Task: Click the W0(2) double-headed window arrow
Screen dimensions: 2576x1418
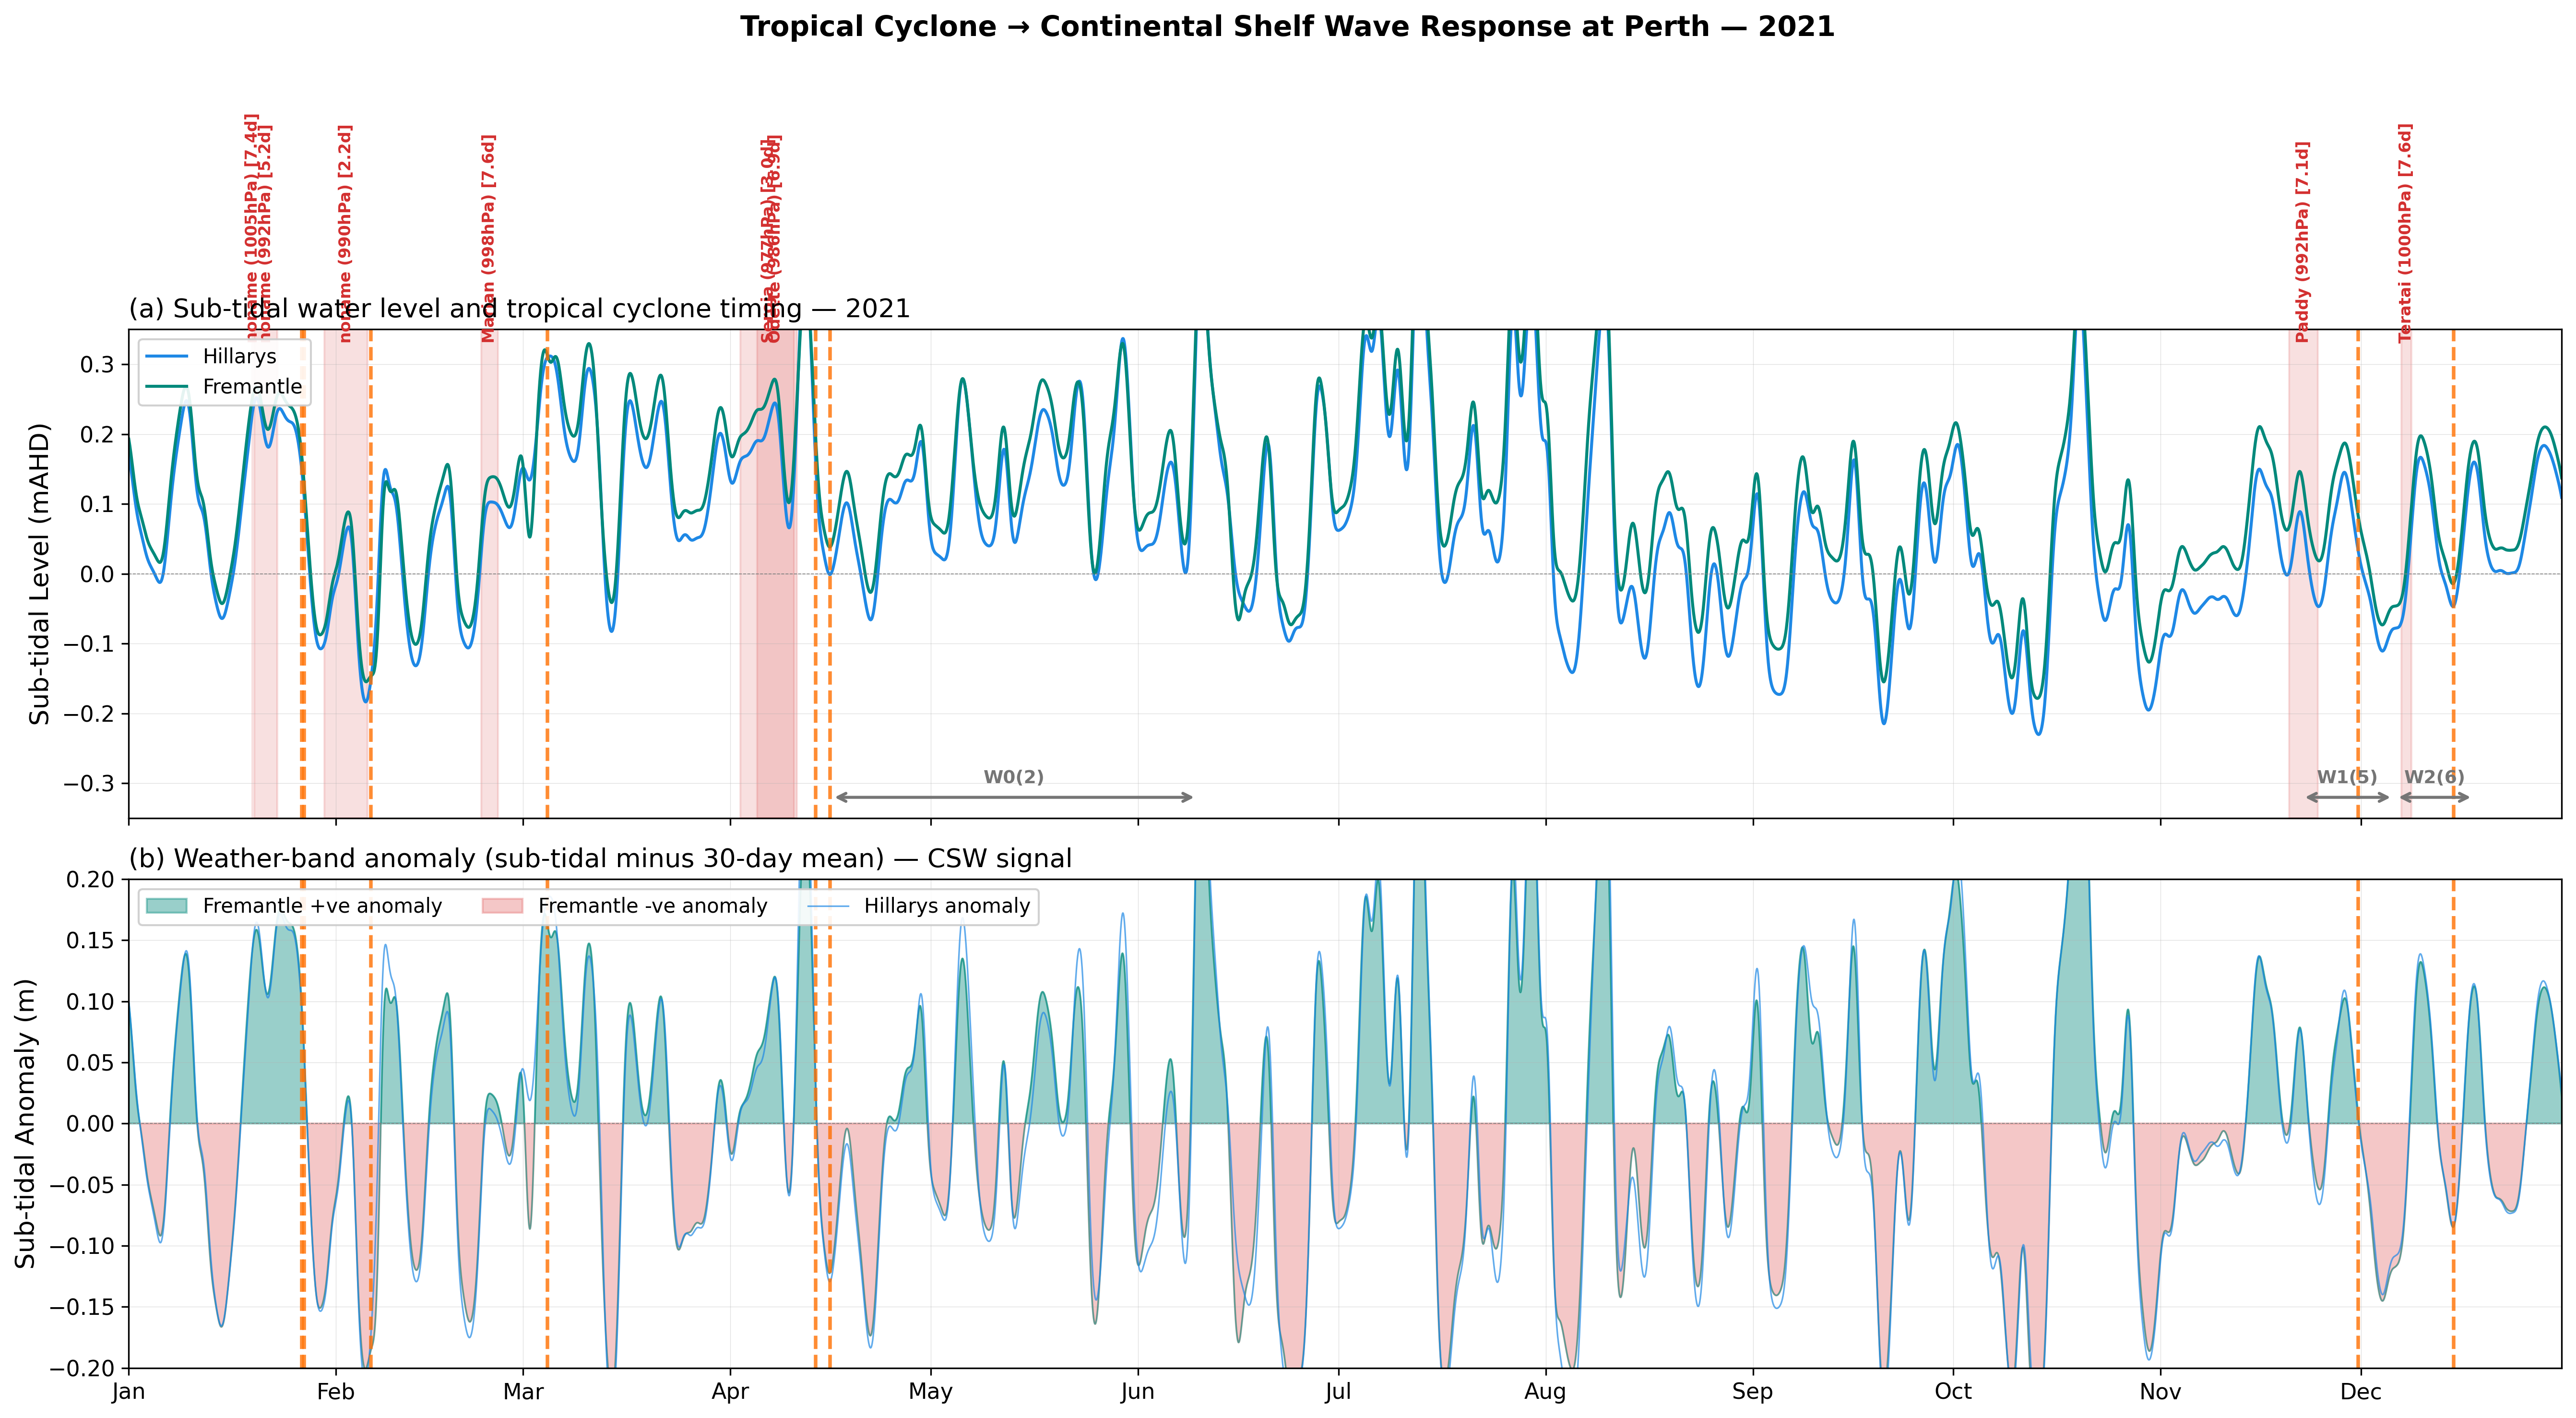Action: coord(1014,797)
